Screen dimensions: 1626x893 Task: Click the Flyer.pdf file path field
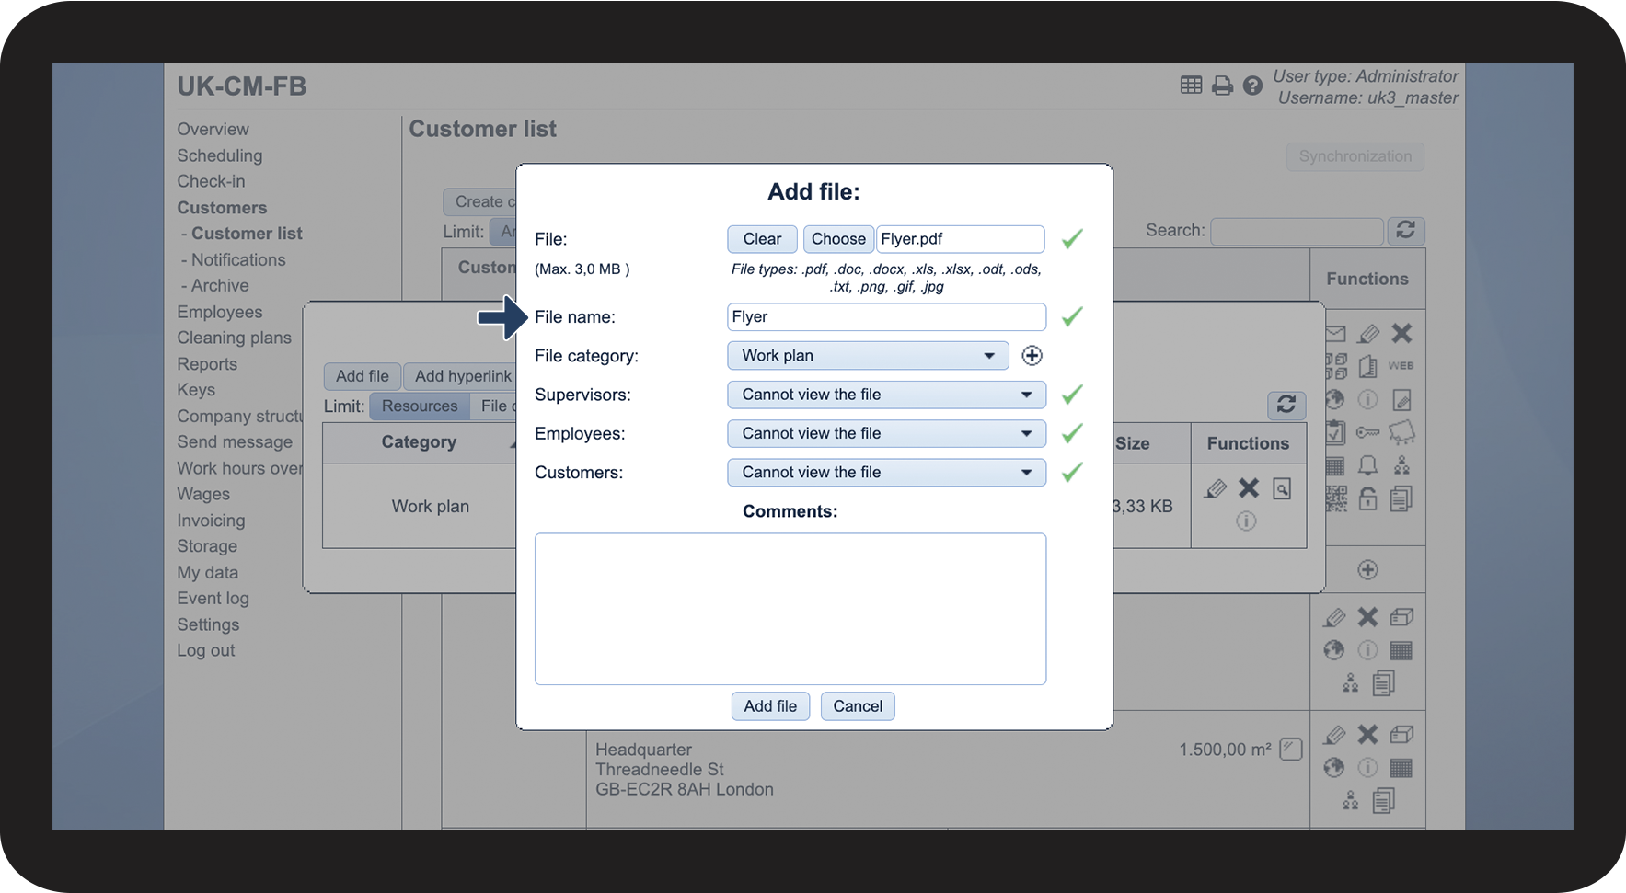(x=960, y=239)
